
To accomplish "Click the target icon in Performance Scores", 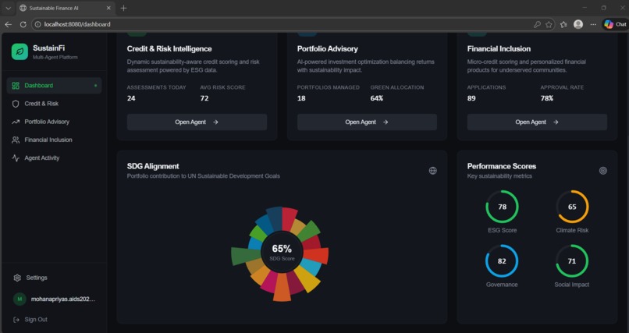I will [x=603, y=171].
